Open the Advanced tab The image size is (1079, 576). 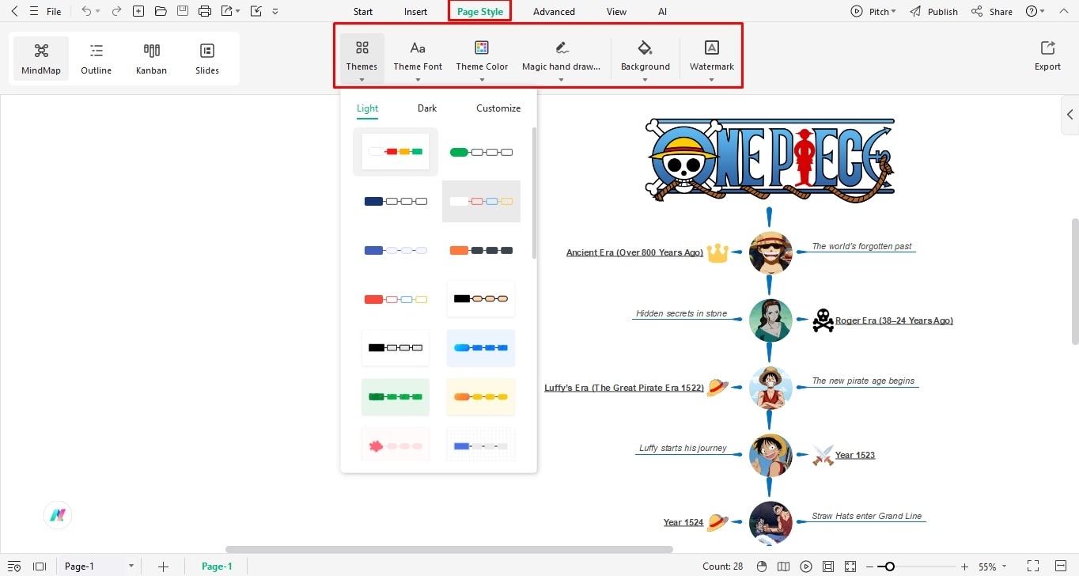pos(554,12)
